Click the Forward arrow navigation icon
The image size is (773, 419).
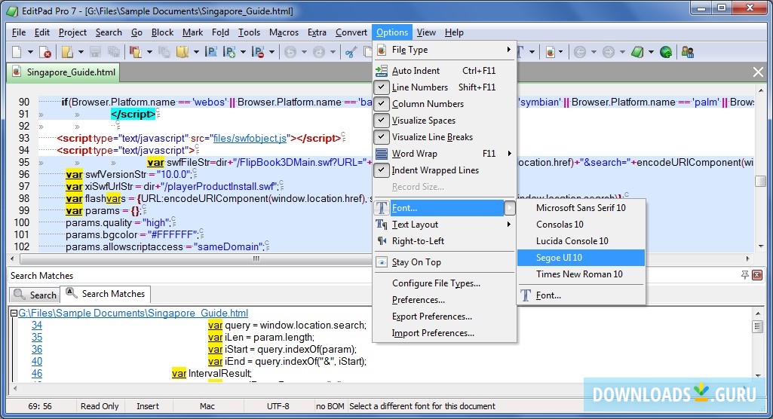click(x=609, y=52)
